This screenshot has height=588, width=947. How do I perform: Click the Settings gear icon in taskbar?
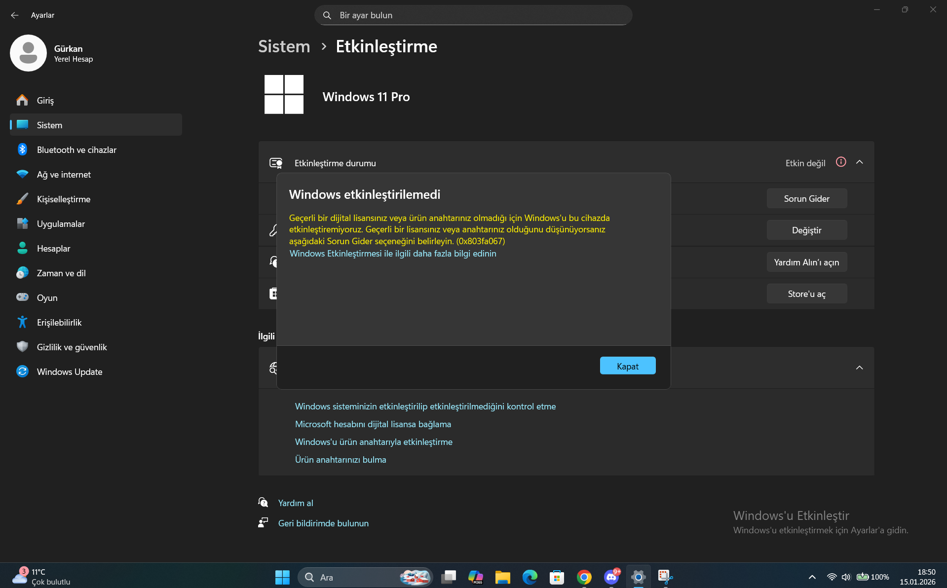(639, 577)
